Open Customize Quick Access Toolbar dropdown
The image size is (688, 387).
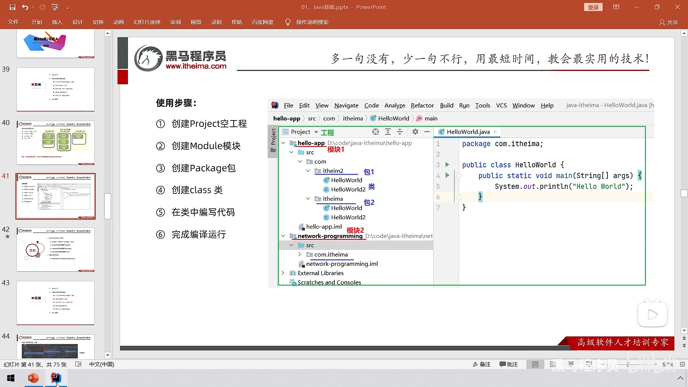[x=67, y=7]
